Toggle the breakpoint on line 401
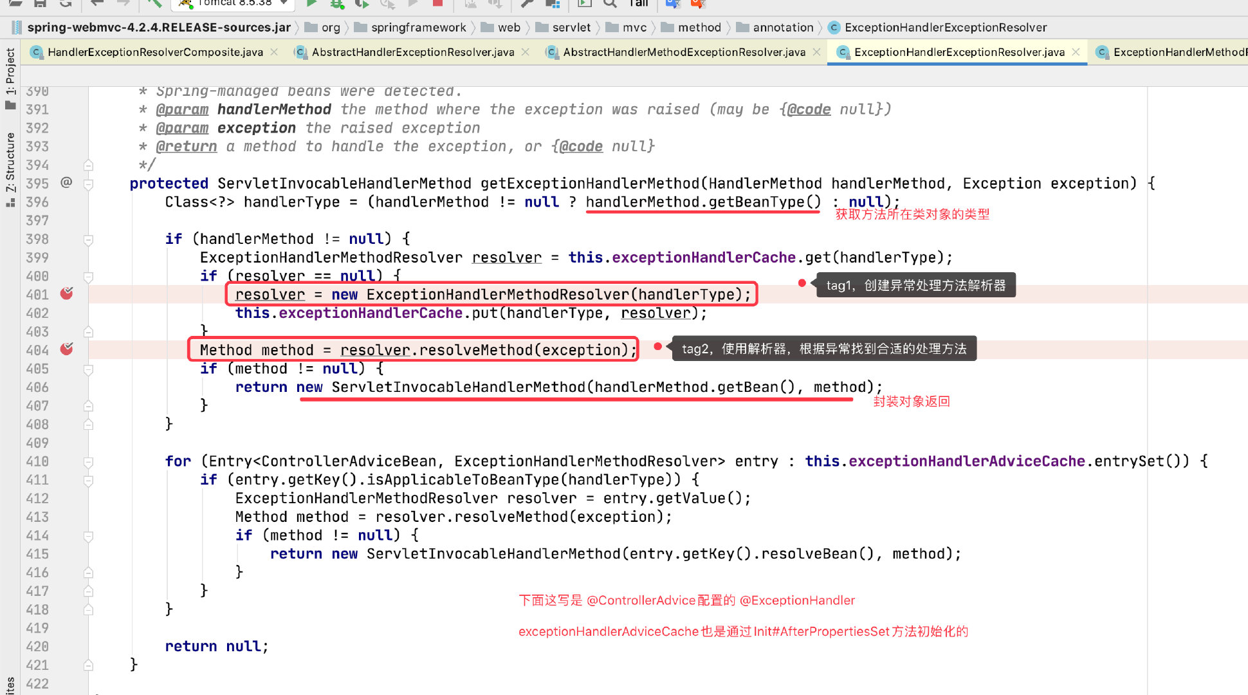The width and height of the screenshot is (1248, 695). pos(66,293)
